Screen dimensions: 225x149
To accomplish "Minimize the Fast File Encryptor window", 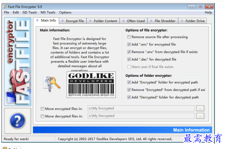I will (x=191, y=7).
